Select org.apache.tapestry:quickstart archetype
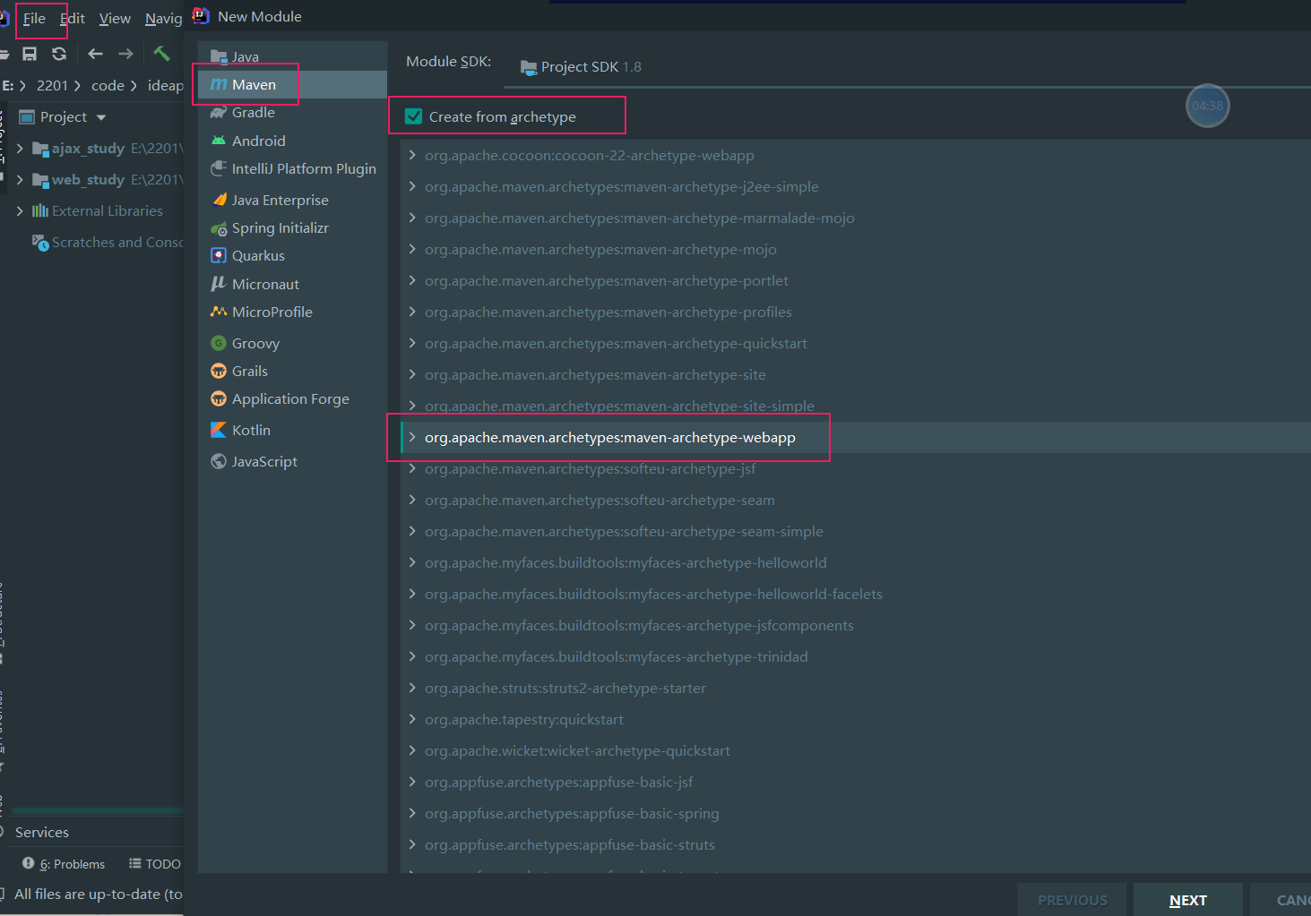Image resolution: width=1311 pixels, height=916 pixels. click(x=524, y=719)
